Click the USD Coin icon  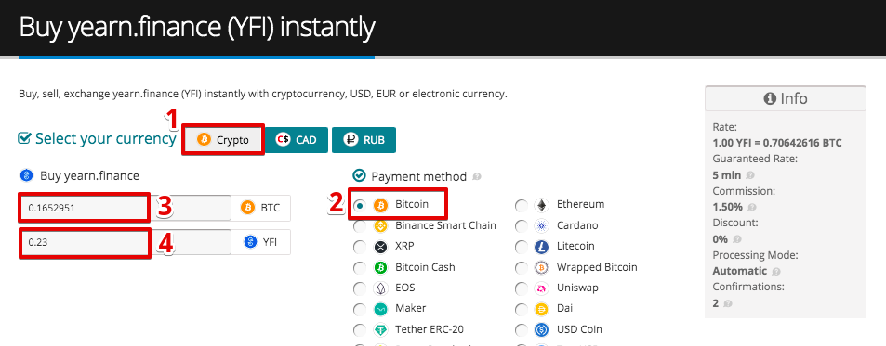click(x=541, y=330)
